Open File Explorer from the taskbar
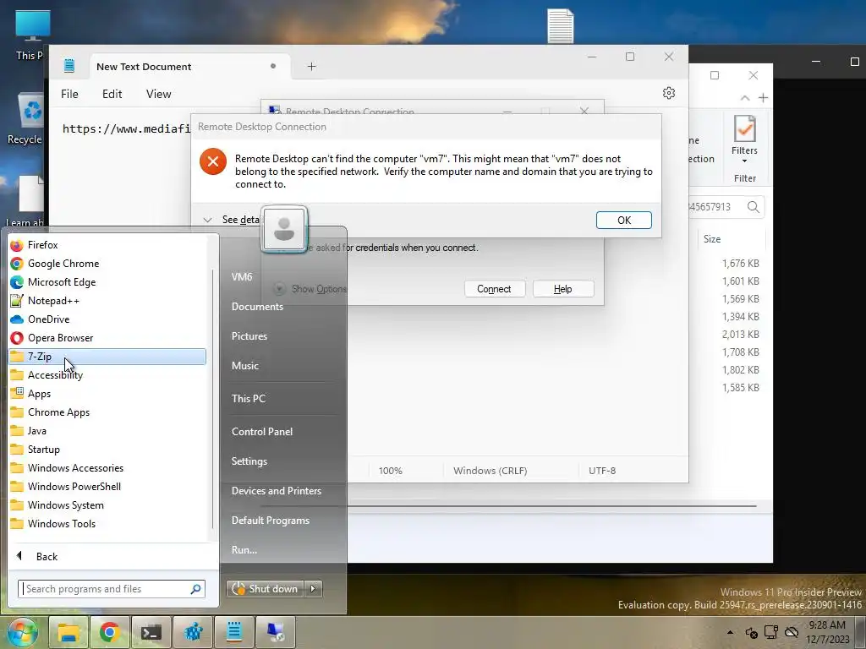The width and height of the screenshot is (866, 649). point(69,632)
